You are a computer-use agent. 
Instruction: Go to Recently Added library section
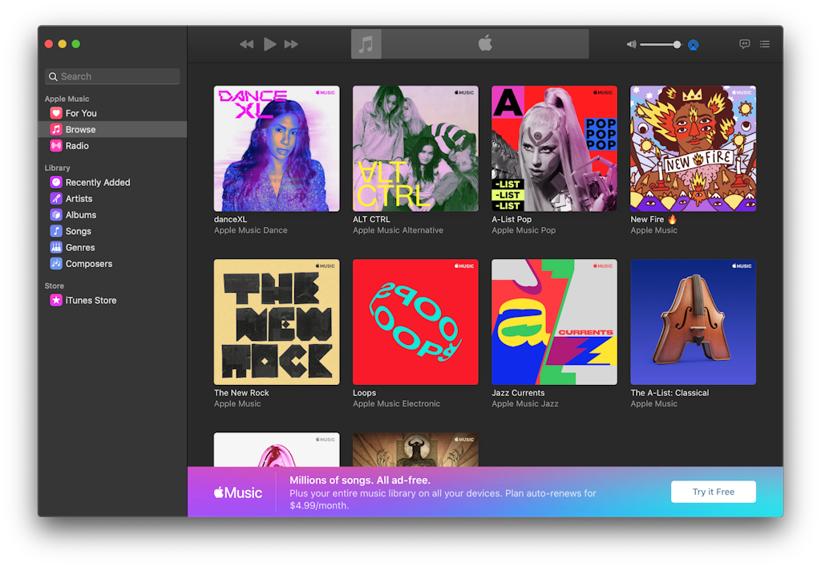point(97,183)
